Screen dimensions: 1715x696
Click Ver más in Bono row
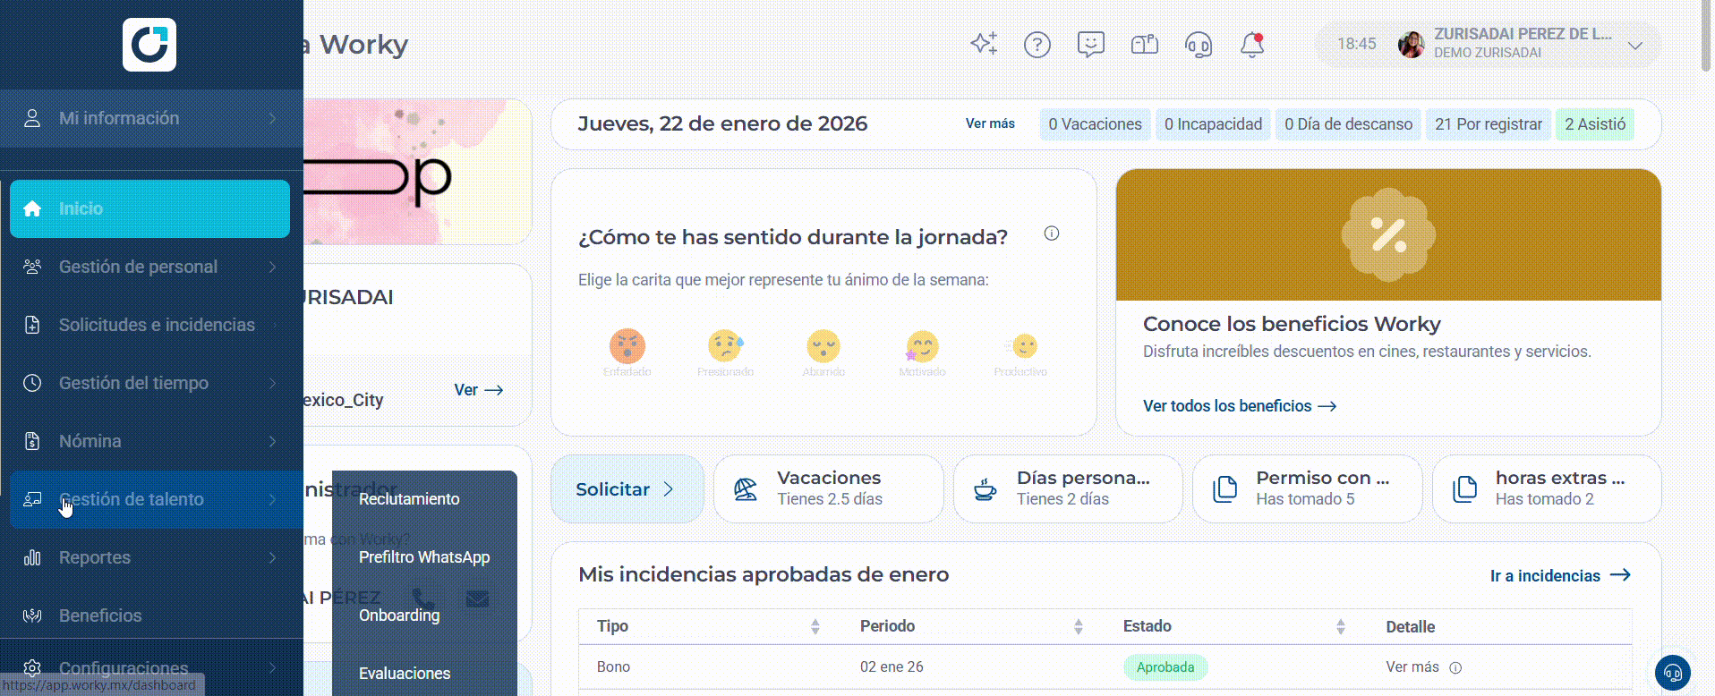point(1412,667)
